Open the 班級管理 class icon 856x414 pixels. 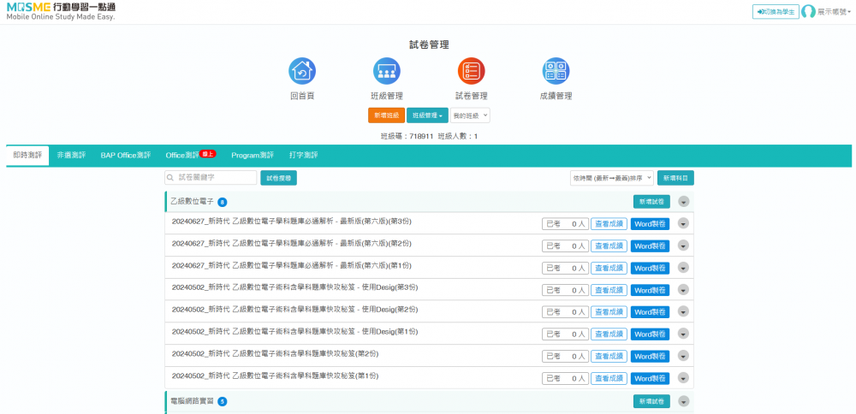(x=386, y=71)
